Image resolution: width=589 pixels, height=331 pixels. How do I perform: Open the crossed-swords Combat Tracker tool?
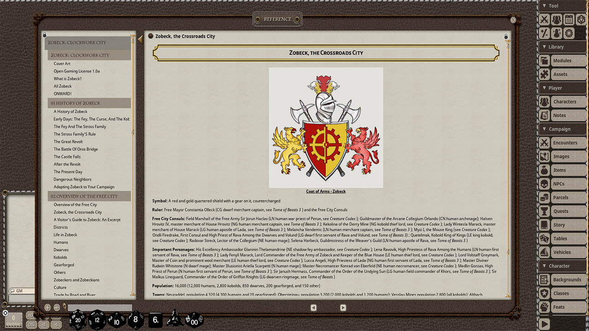[x=545, y=19]
